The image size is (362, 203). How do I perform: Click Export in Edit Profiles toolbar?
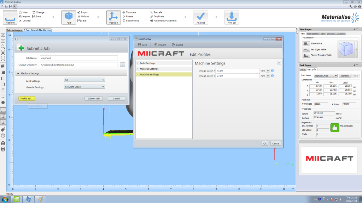pyautogui.click(x=177, y=45)
